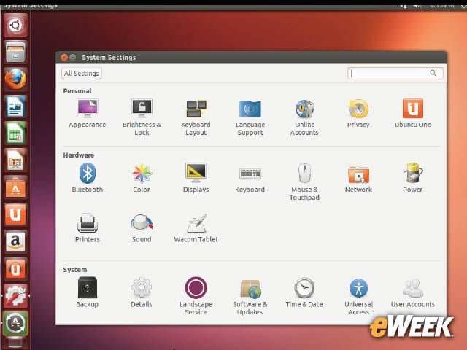Open Online Accounts settings
Screen dimensions: 467x350
pos(304,117)
